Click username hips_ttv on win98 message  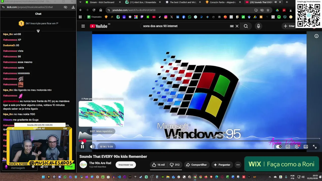(x=8, y=34)
